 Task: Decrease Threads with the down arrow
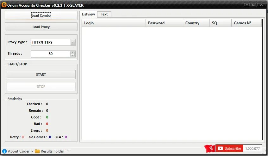72,55
